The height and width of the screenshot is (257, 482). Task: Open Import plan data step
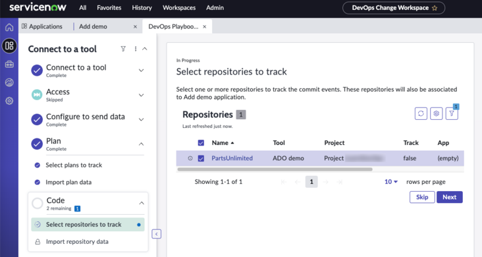click(68, 183)
